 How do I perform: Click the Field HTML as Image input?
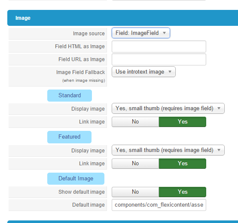click(x=159, y=46)
